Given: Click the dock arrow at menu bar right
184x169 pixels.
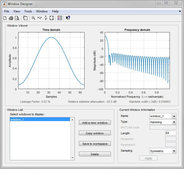Looking at the screenshot, I should coord(180,11).
